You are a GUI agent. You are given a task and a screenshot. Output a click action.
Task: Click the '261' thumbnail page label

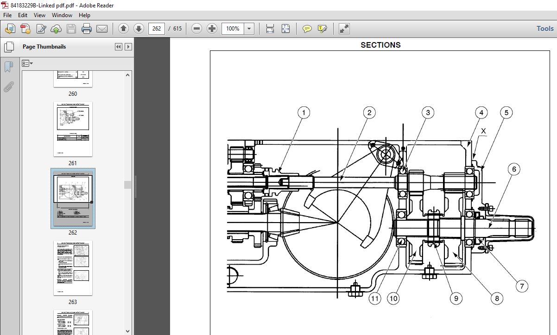point(73,163)
